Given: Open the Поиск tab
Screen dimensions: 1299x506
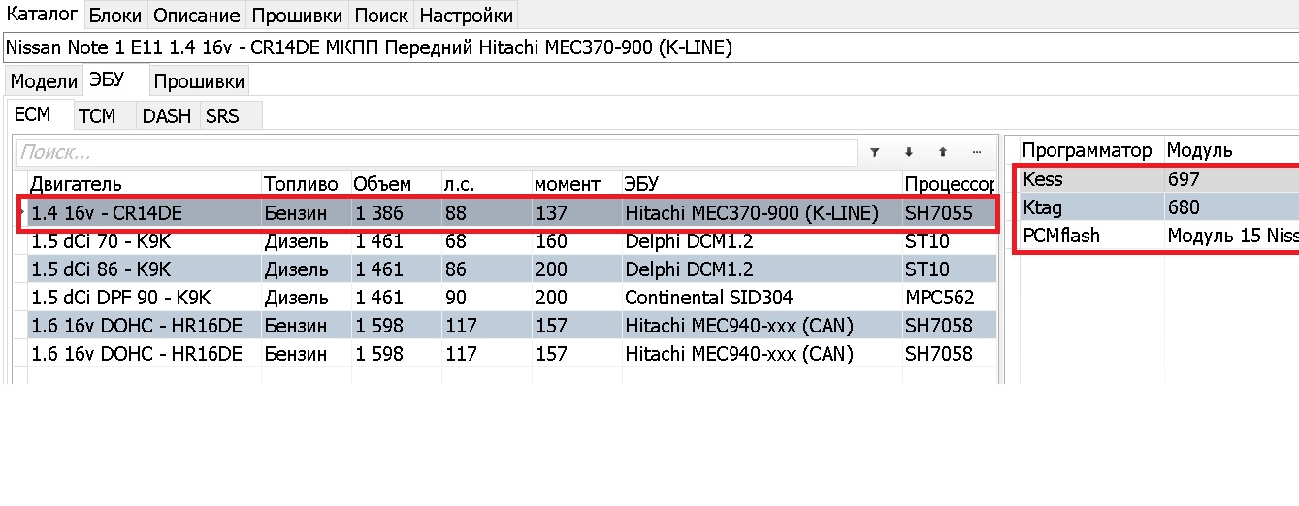Looking at the screenshot, I should (x=381, y=16).
